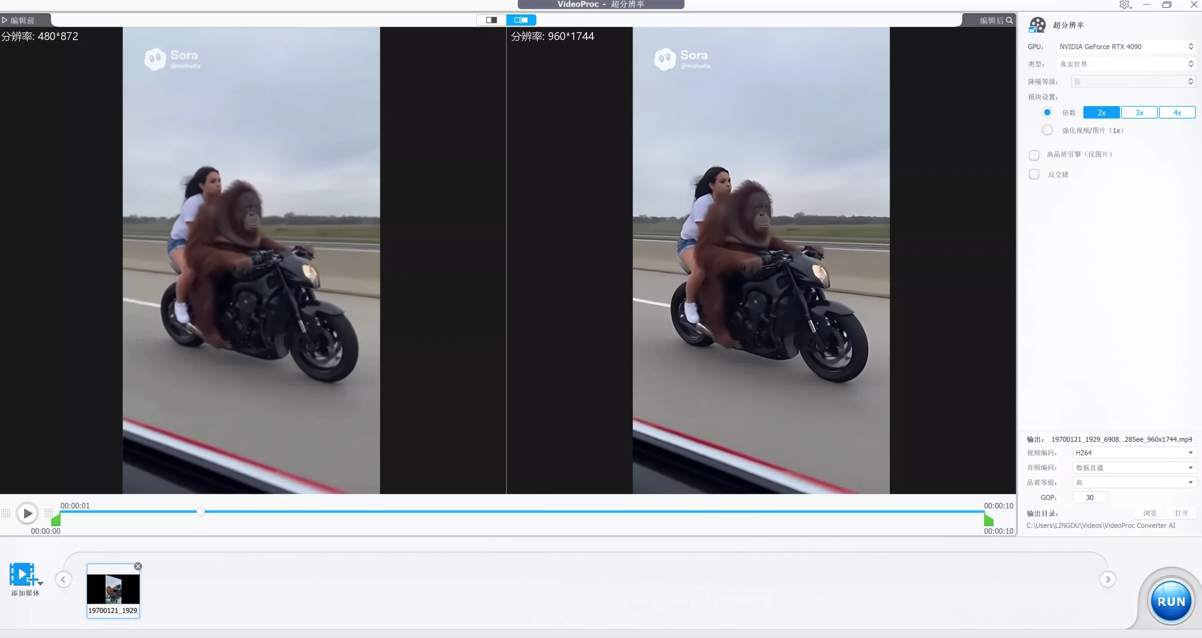Select the 倍数 scale radio button
This screenshot has height=638, width=1202.
pyautogui.click(x=1047, y=112)
